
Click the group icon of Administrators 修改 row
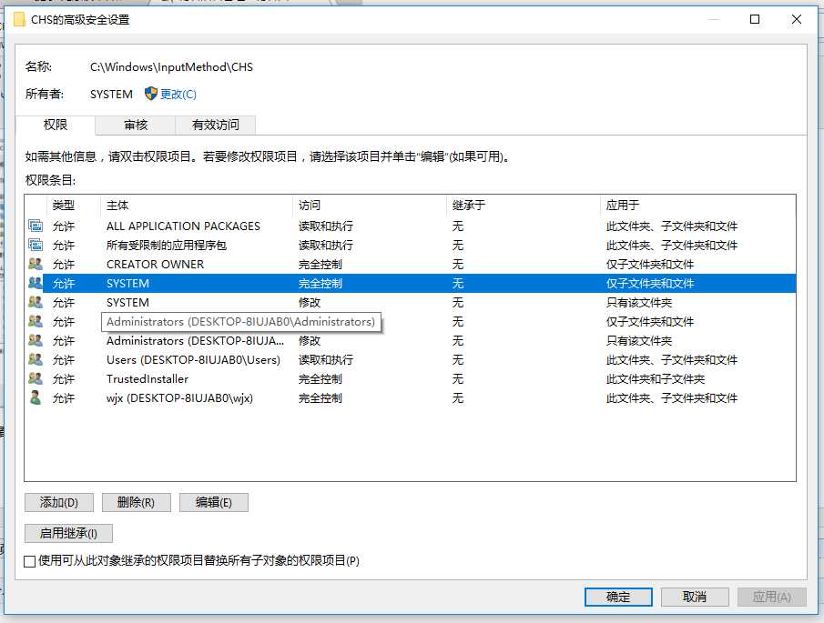point(36,341)
